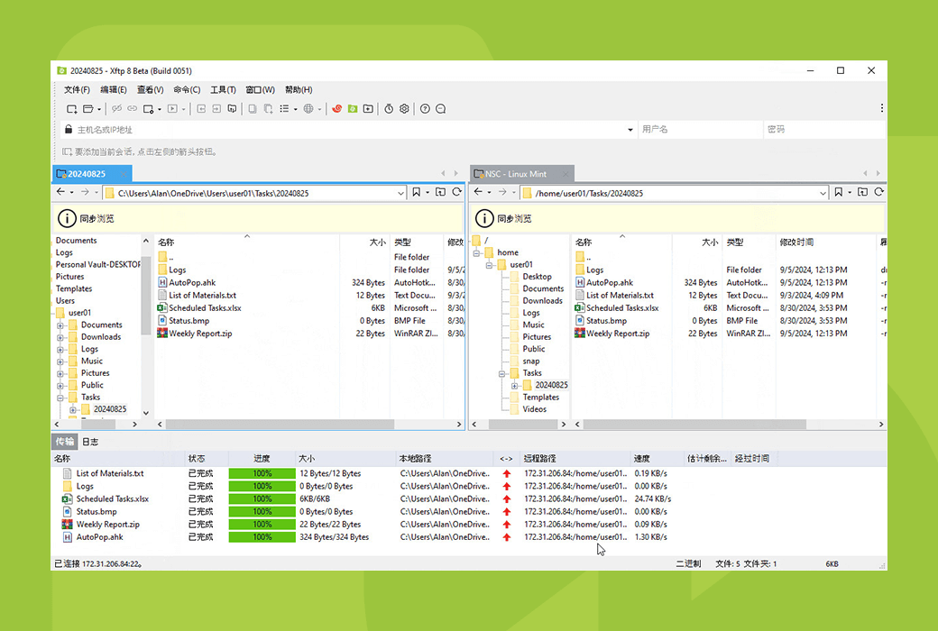Collapse the Tasks folder in the local tree

click(x=60, y=398)
